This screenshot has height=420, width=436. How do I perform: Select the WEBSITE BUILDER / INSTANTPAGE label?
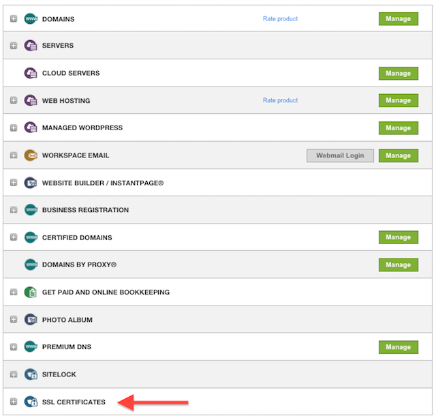[x=103, y=183]
